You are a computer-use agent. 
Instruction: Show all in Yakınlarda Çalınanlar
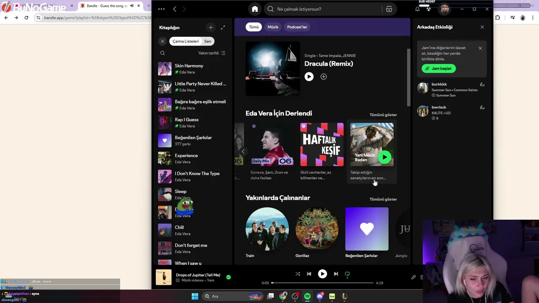(x=383, y=199)
